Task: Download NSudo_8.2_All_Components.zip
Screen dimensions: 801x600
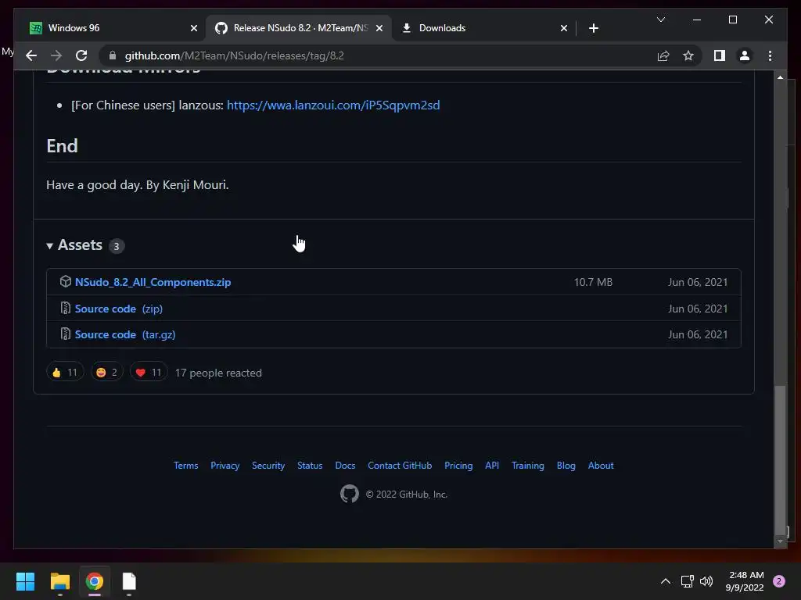Action: 153,282
